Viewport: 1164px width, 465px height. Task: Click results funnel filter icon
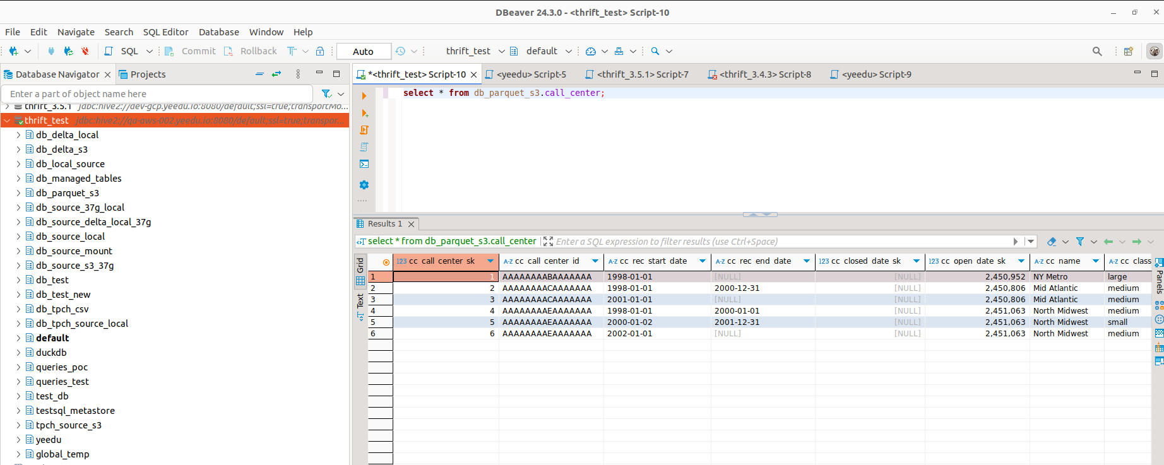pos(1080,242)
